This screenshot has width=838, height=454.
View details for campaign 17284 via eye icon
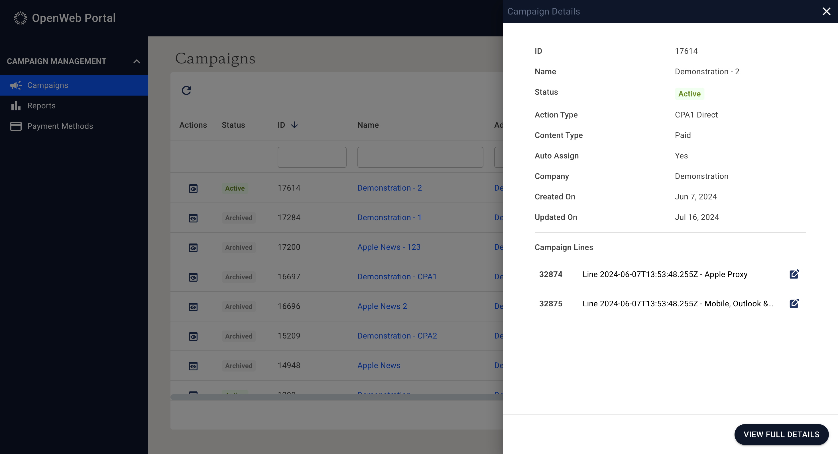coord(193,218)
